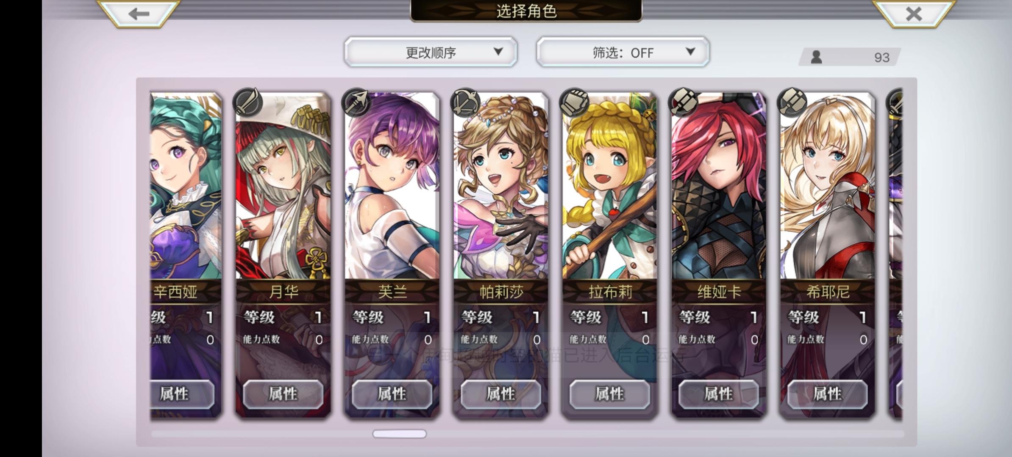Click the bow class icon on 帕莉莎
The height and width of the screenshot is (457, 1012).
[x=465, y=103]
